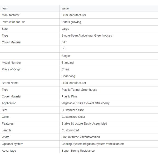The height and width of the screenshot is (158, 158).
Task: Click the "6m/8m/10m/12m/customized" width value
Action: (81, 137)
